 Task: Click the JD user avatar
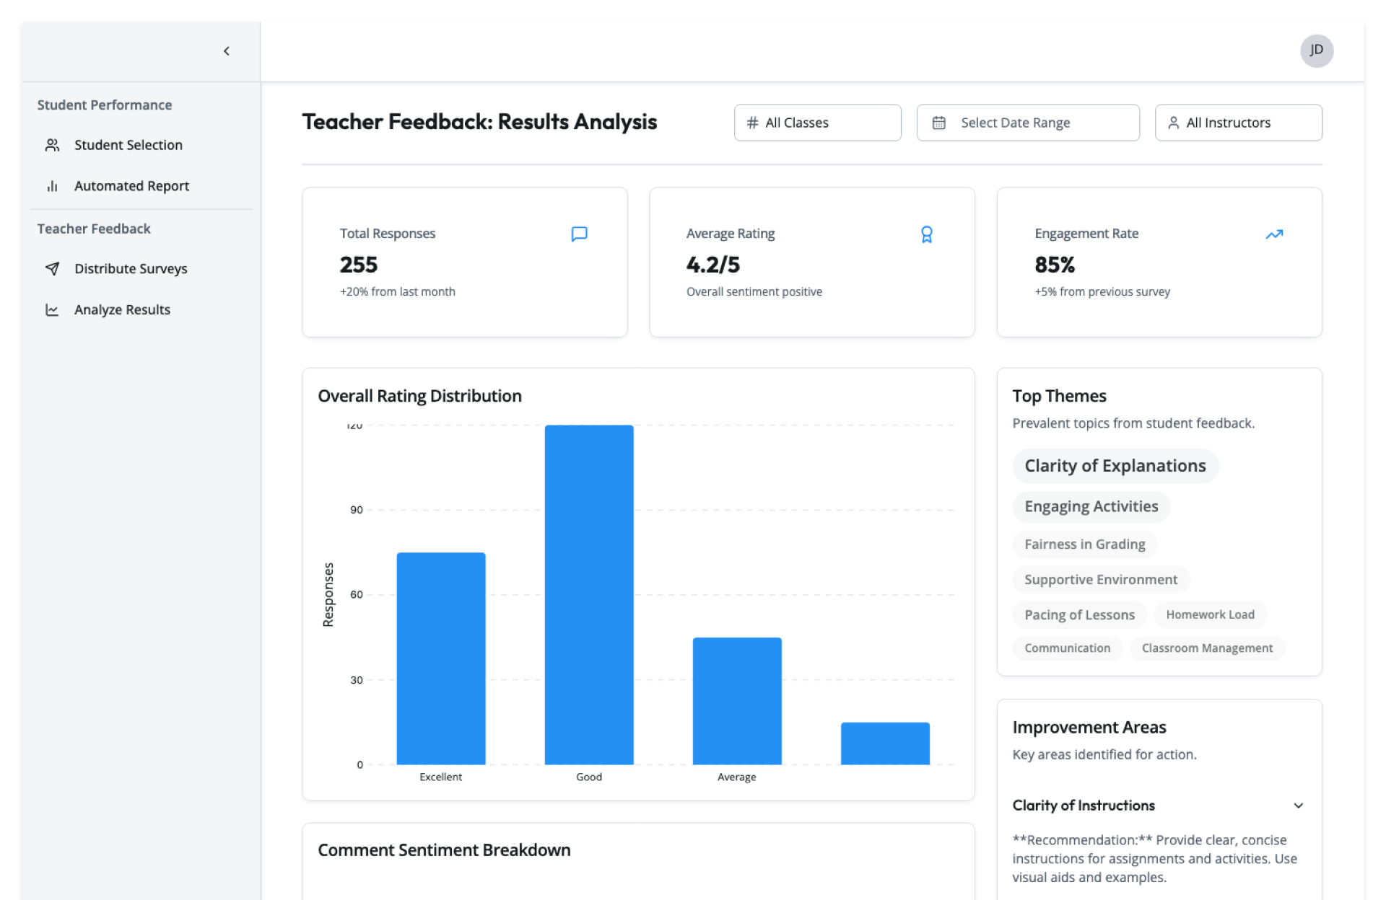(1316, 50)
